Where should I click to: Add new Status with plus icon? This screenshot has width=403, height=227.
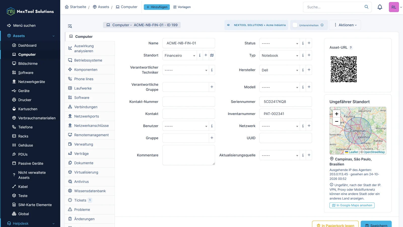(x=309, y=43)
